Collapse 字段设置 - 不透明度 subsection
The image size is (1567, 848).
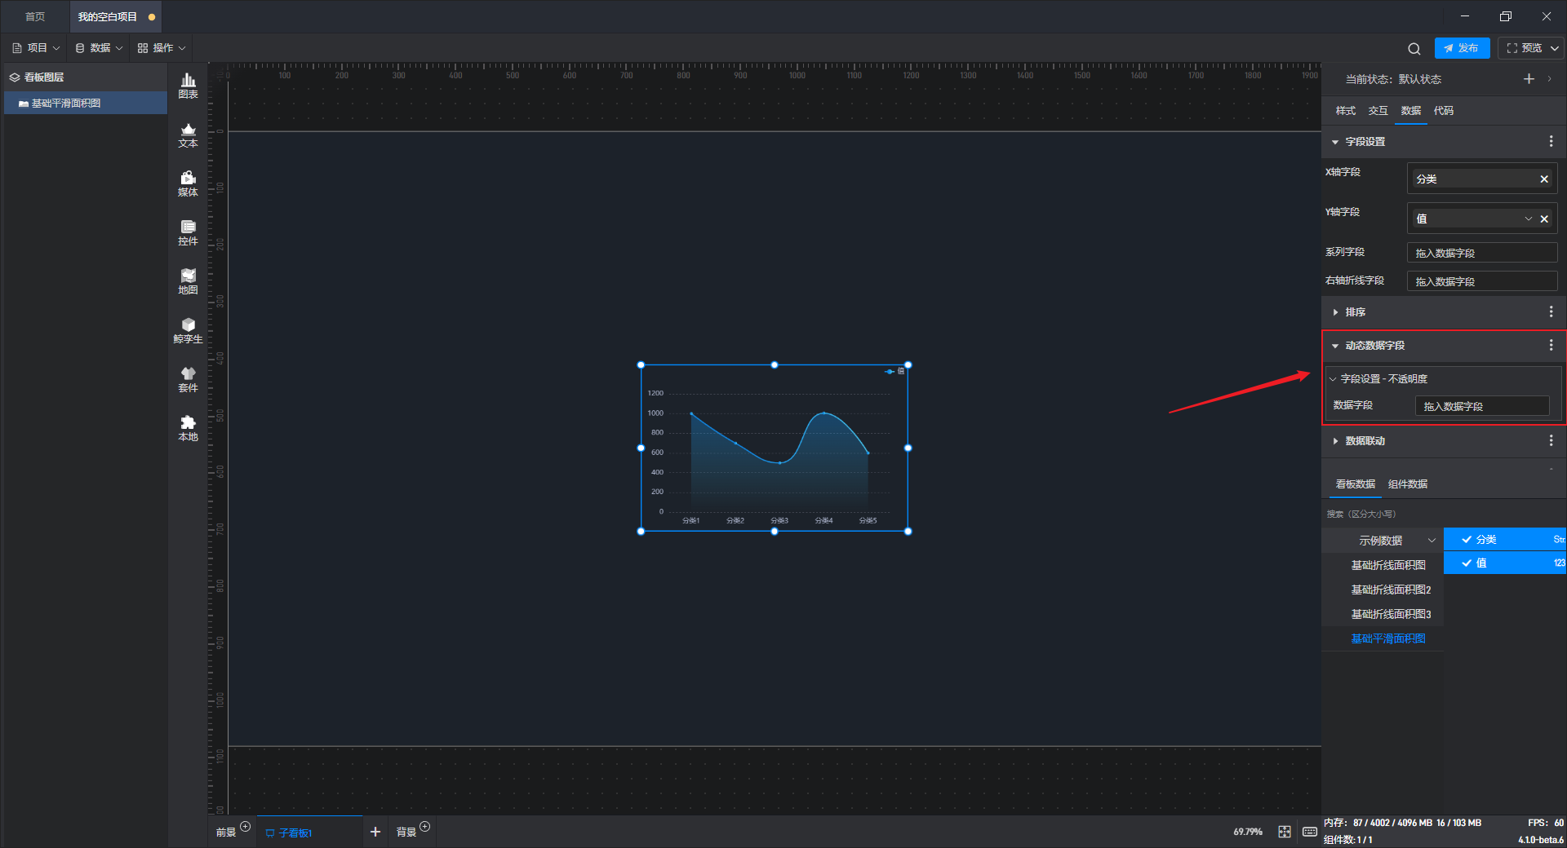click(1333, 379)
